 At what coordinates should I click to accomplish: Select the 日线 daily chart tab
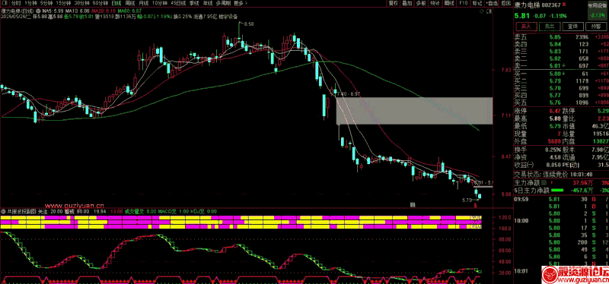116,3
